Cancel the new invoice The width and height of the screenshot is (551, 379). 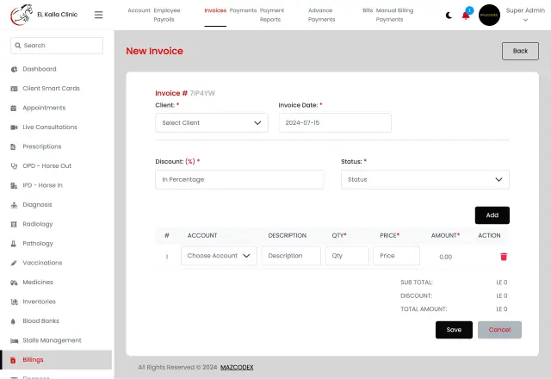(499, 330)
